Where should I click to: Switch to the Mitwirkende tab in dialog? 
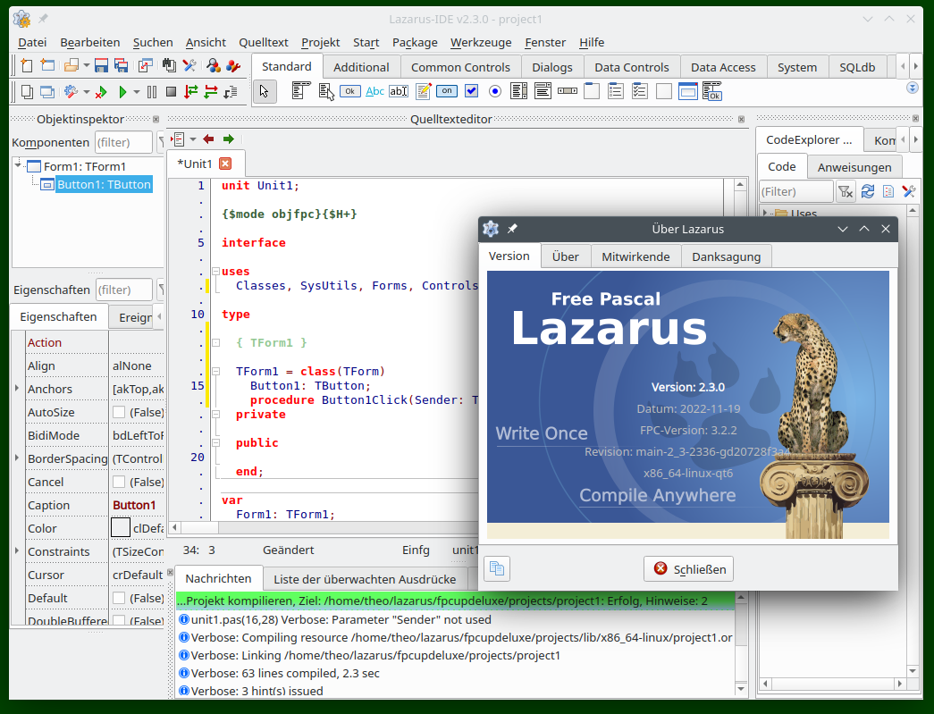pos(635,256)
